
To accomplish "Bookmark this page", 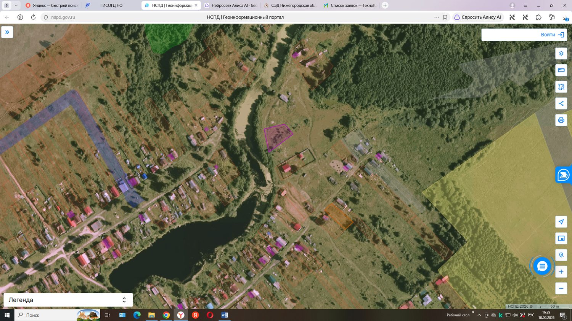I will 445,17.
